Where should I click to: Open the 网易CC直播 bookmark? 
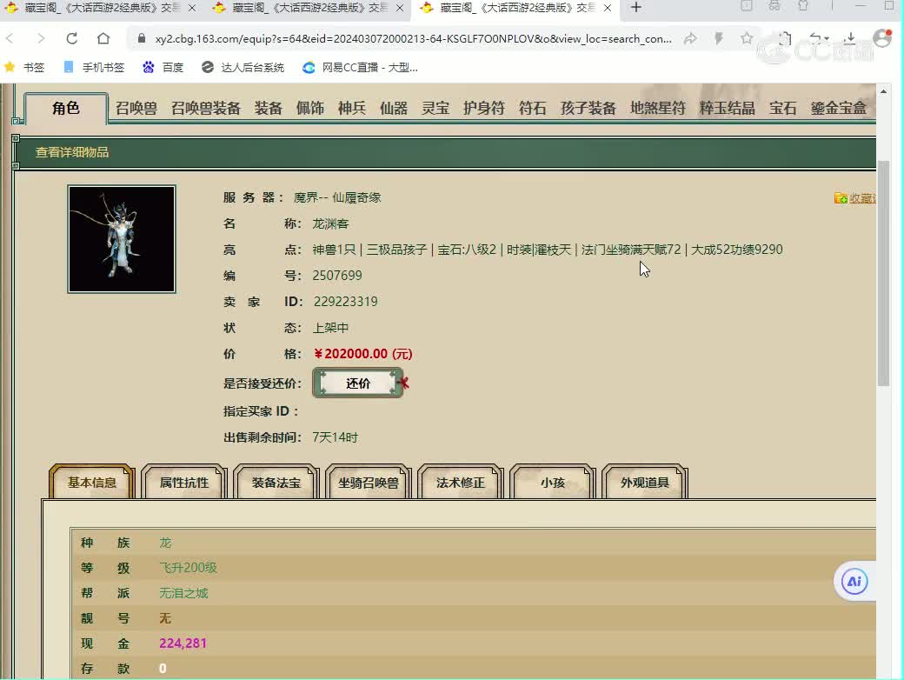[x=361, y=68]
